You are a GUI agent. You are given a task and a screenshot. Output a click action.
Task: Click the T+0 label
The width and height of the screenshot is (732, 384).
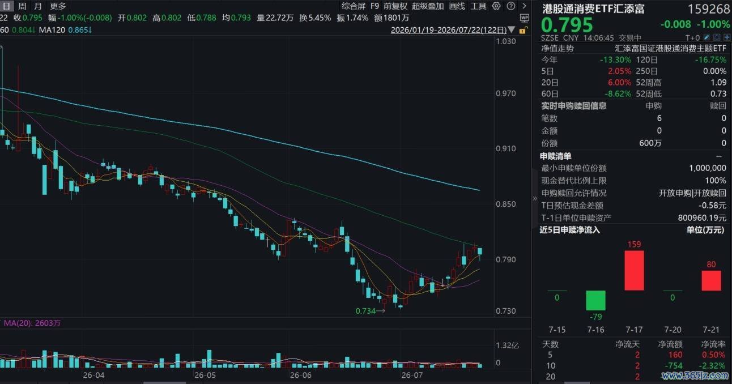pyautogui.click(x=692, y=37)
